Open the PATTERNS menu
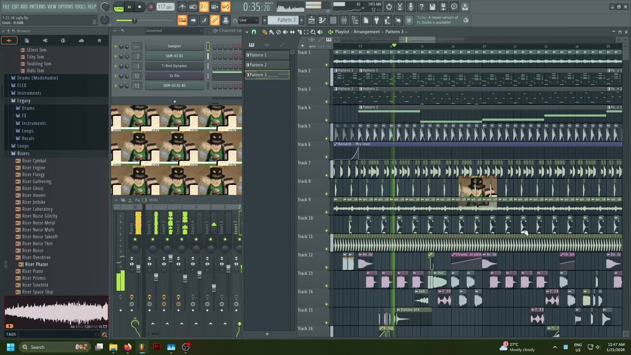The width and height of the screenshot is (631, 355). coord(37,6)
